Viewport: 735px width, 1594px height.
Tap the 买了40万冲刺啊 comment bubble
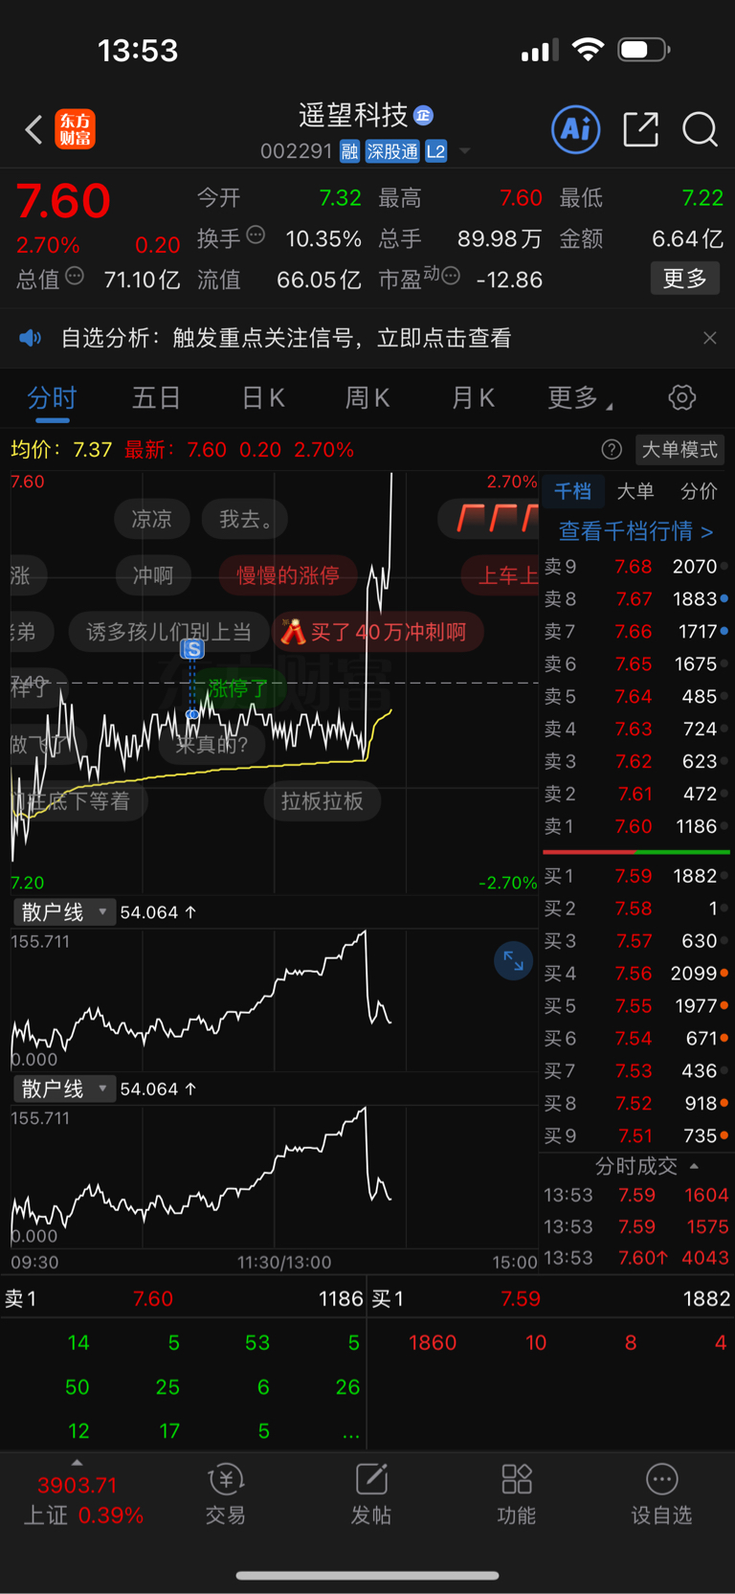[x=378, y=632]
